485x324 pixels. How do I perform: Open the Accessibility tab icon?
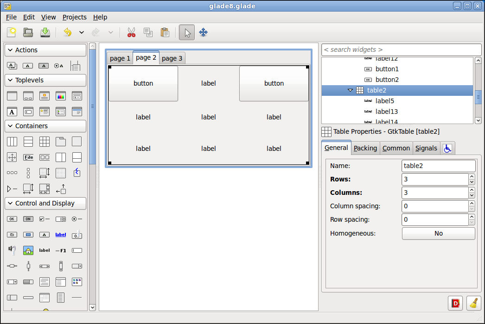[447, 149]
